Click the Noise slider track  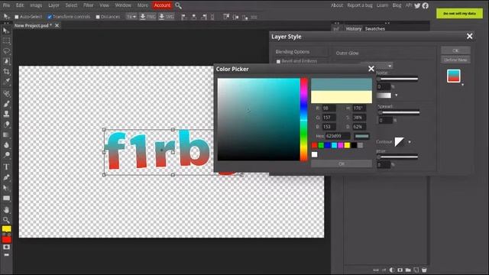pos(397,79)
